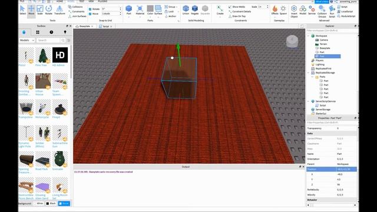Open Insert Object tool

tap(294, 11)
